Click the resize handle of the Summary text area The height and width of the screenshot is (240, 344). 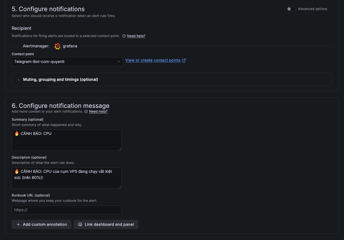coord(120,149)
